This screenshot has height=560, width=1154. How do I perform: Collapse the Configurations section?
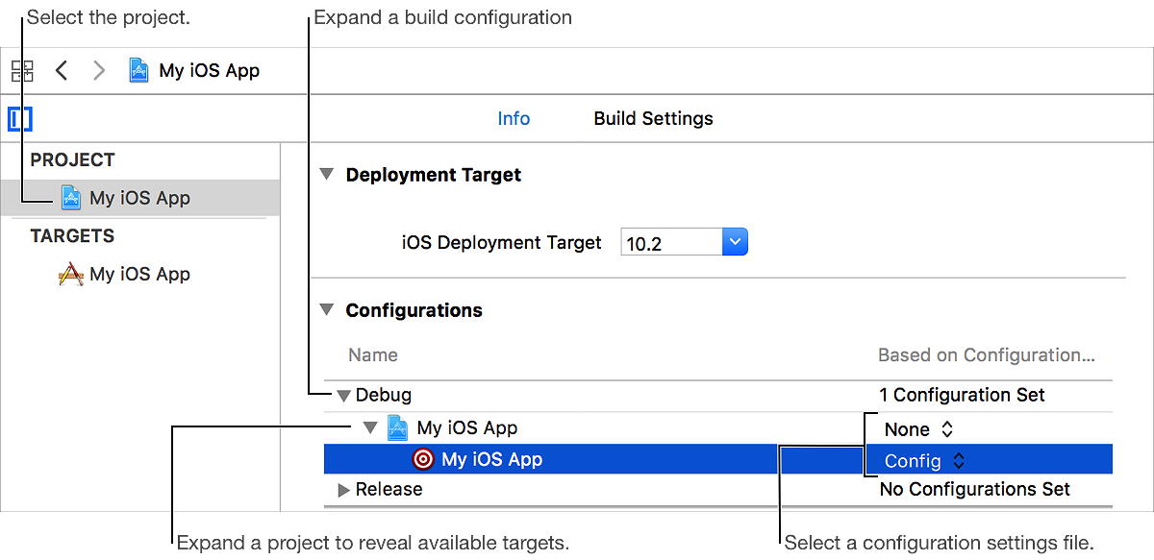pos(327,310)
